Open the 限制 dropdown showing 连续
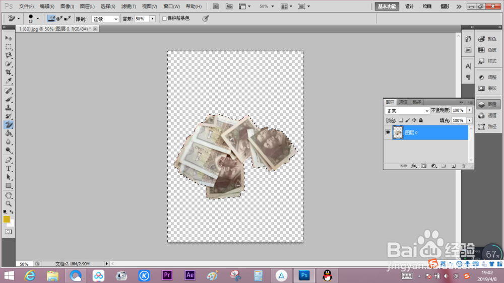Image resolution: width=504 pixels, height=283 pixels. (x=105, y=19)
